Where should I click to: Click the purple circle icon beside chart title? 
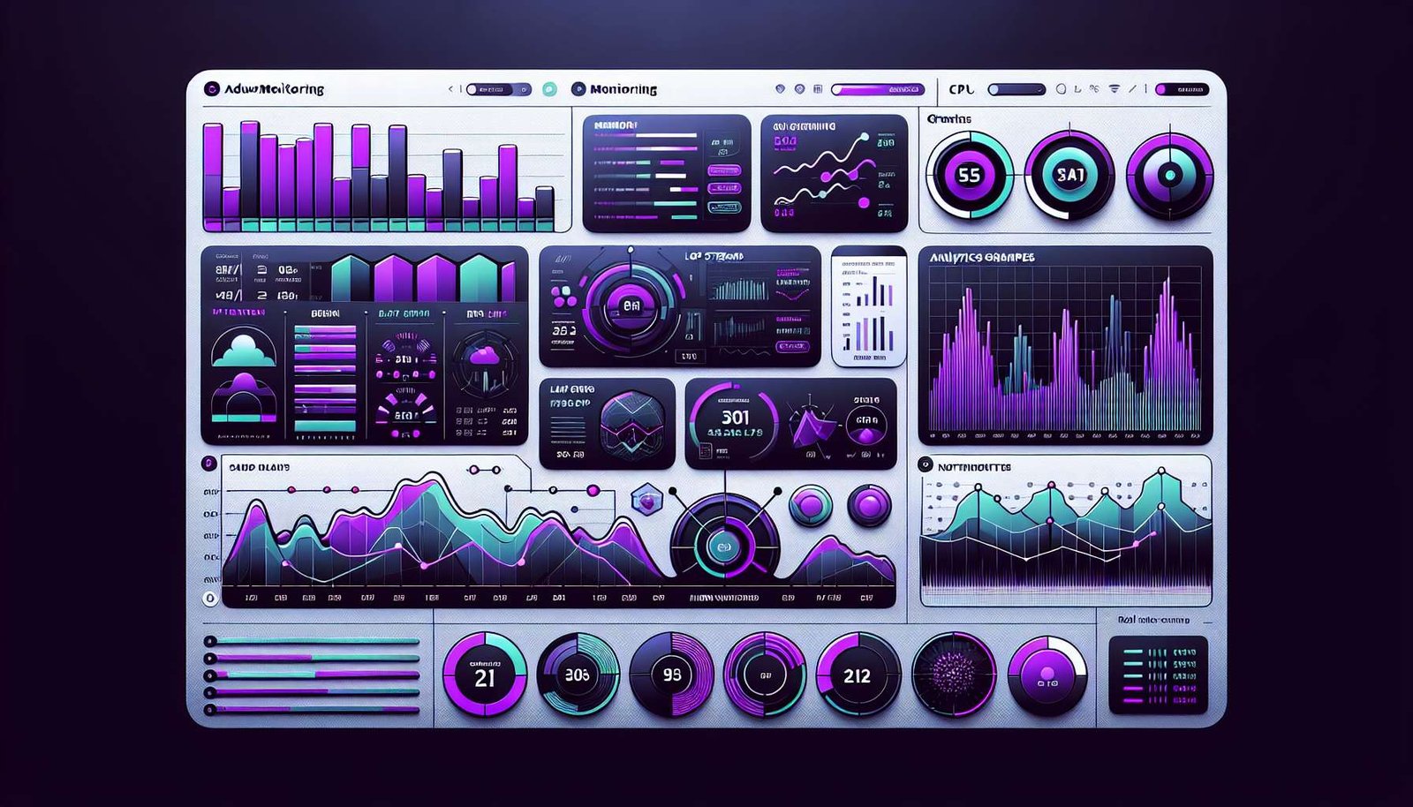click(208, 464)
